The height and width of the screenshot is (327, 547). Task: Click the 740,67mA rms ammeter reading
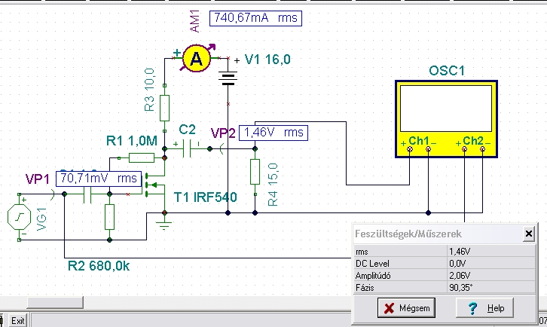pos(255,18)
